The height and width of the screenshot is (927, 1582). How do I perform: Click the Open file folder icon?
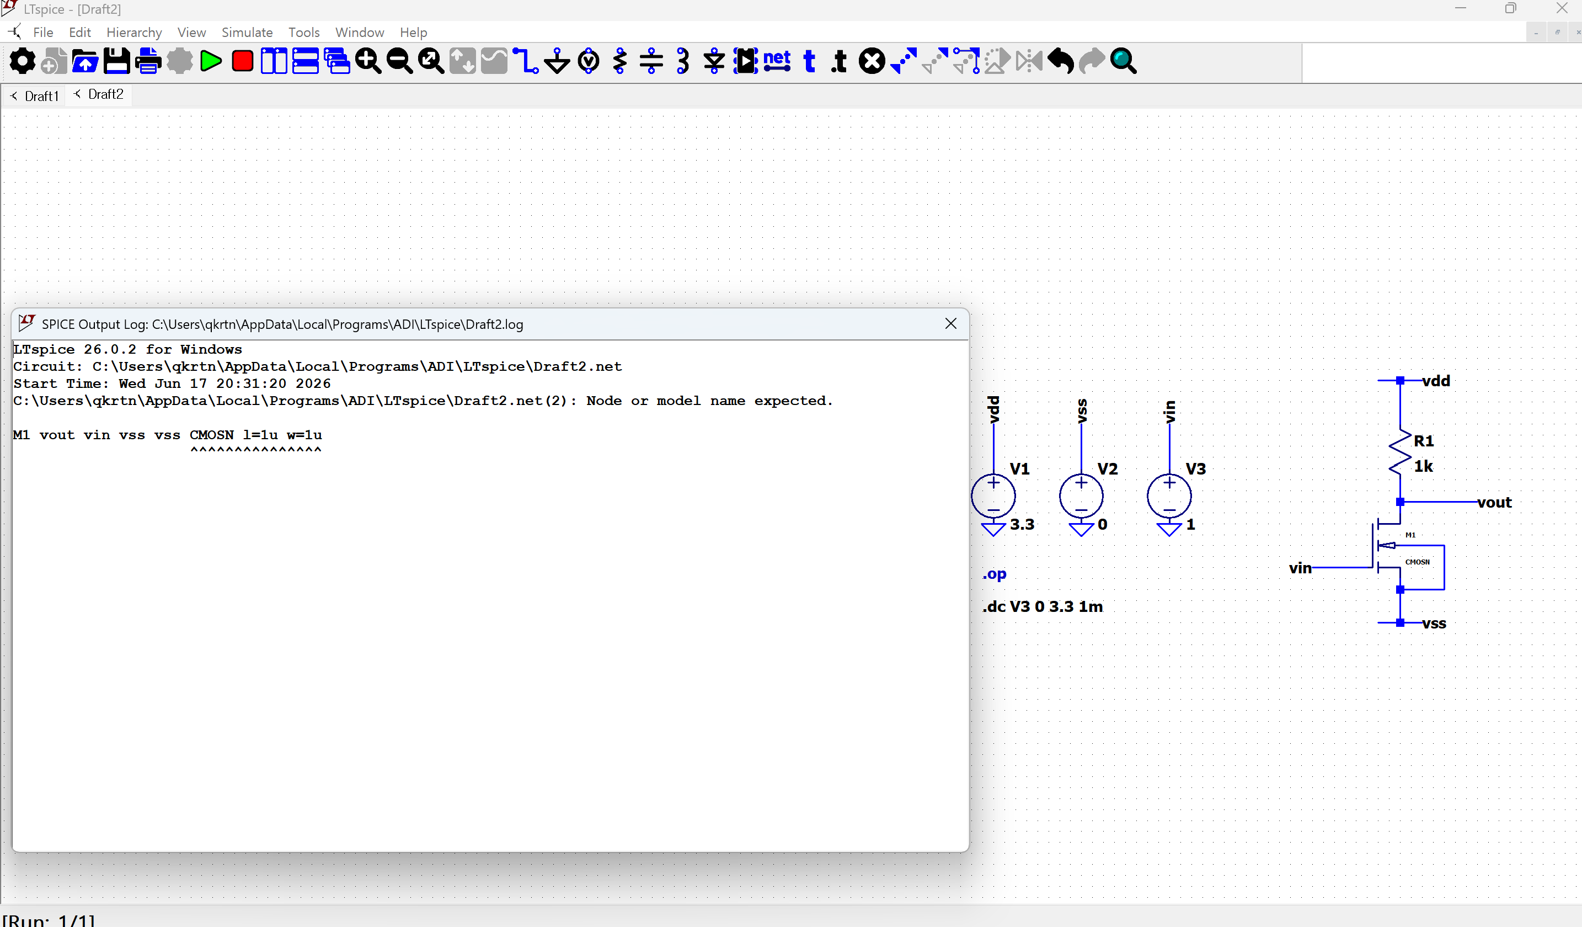[x=85, y=61]
